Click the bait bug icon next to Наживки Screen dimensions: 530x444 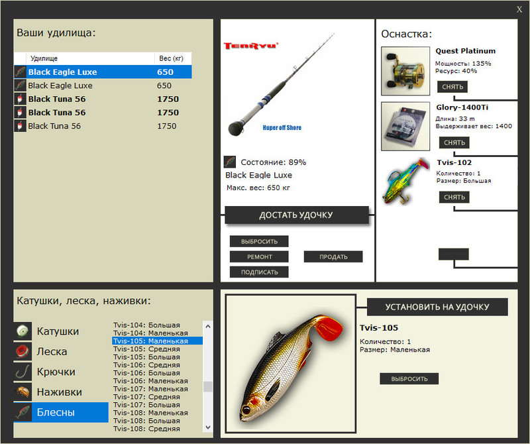click(23, 392)
